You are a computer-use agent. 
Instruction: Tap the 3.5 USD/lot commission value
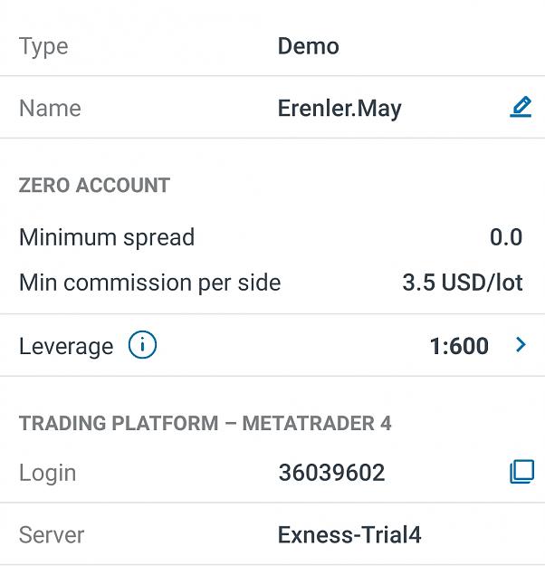(463, 283)
